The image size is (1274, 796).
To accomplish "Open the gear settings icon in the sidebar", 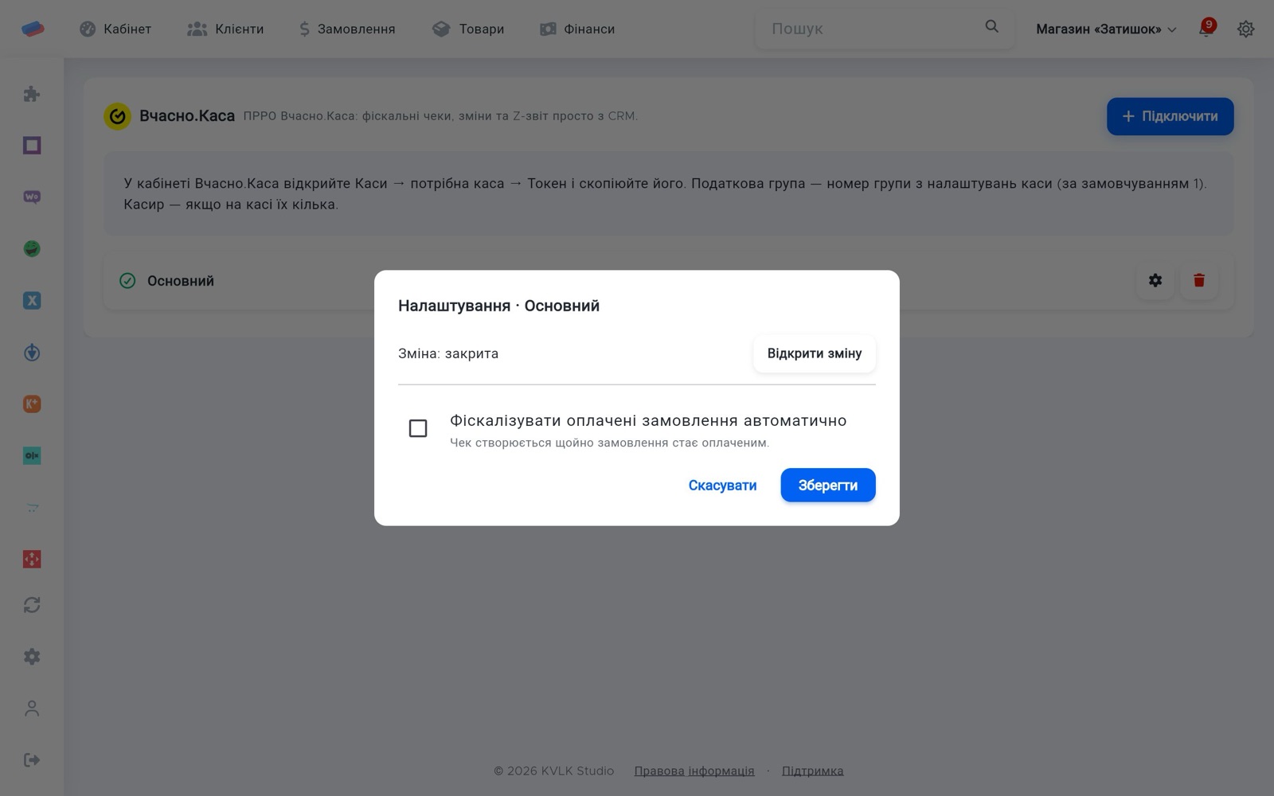I will coord(32,657).
